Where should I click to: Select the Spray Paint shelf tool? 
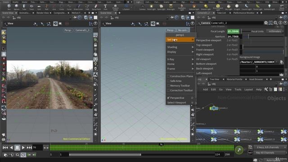(x=96, y=7)
